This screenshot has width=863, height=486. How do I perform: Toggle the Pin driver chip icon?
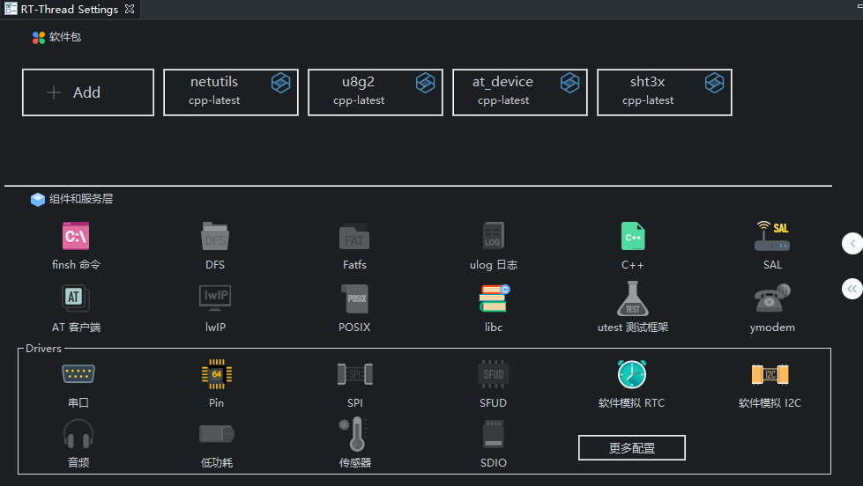point(216,374)
